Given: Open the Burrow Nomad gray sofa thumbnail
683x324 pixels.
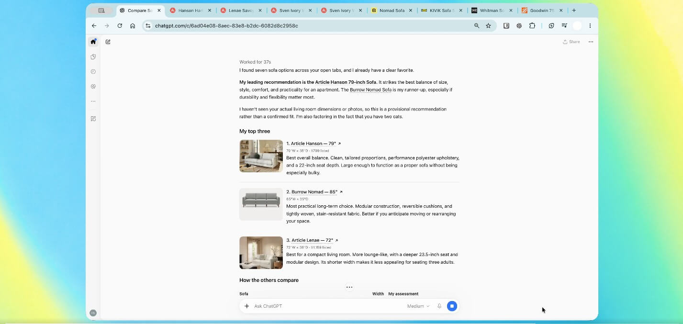Looking at the screenshot, I should tap(261, 204).
